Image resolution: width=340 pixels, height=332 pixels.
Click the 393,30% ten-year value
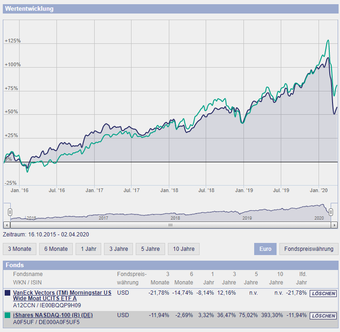272,315
